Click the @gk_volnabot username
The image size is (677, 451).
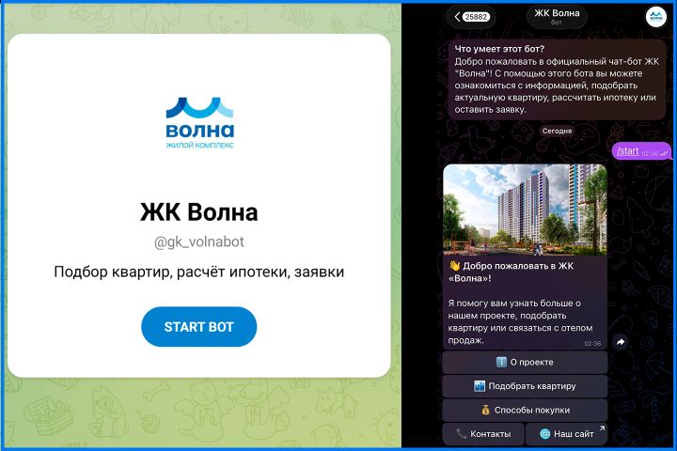(x=199, y=242)
